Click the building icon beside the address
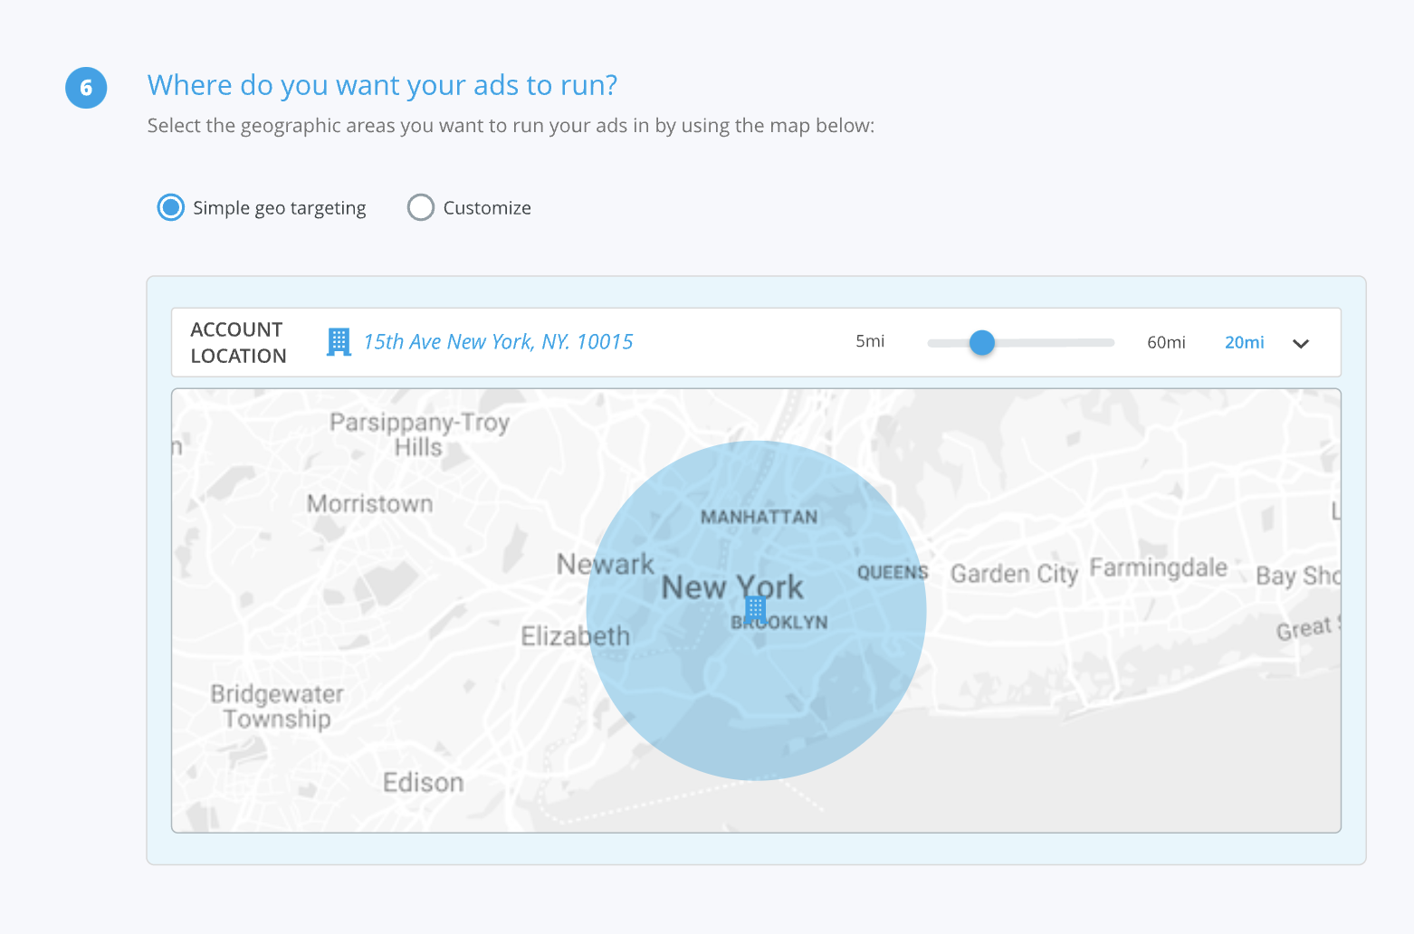Screen dimensions: 1414x934 pos(339,342)
